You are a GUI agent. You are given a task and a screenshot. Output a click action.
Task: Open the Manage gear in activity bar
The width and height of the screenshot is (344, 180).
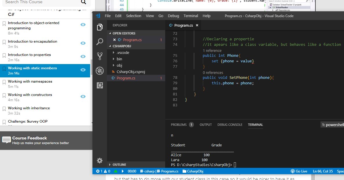coord(100,161)
